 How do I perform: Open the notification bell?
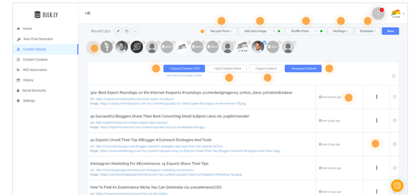click(x=378, y=14)
